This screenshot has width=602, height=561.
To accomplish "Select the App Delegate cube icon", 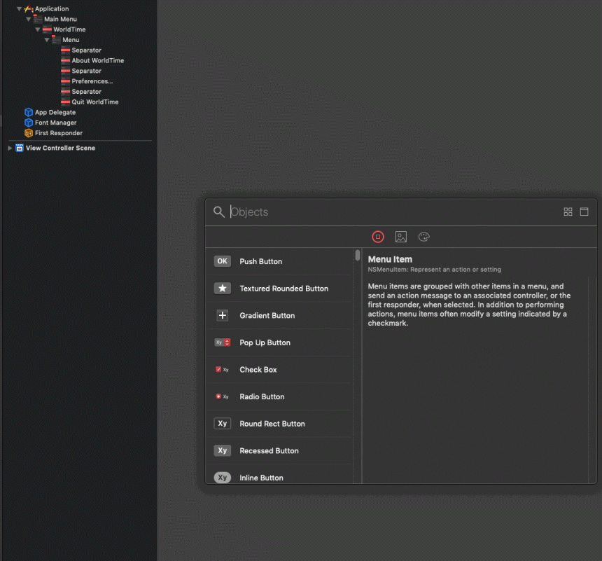I will click(x=29, y=112).
